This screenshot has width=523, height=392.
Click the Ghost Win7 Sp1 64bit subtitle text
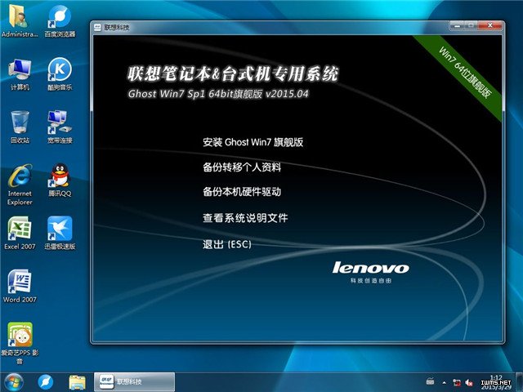[218, 94]
